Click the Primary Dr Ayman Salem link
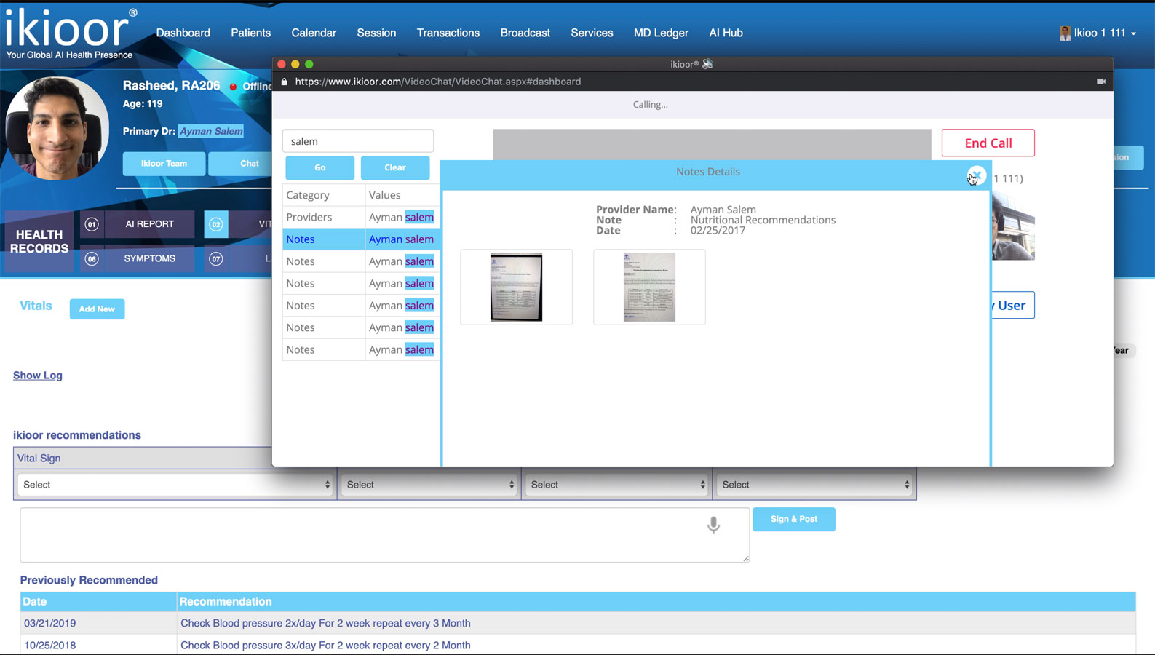 click(211, 131)
